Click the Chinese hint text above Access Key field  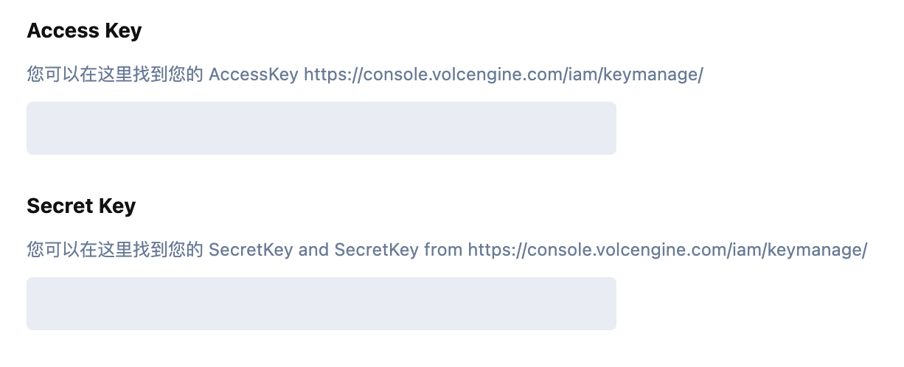tap(114, 74)
